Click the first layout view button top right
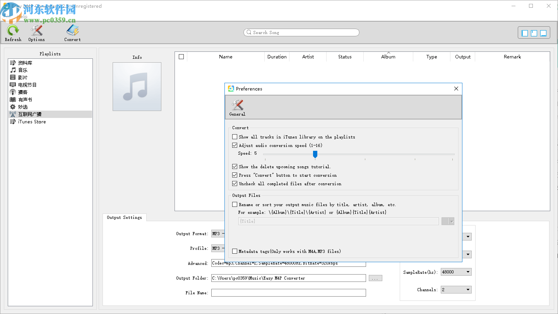558x314 pixels. 524,33
